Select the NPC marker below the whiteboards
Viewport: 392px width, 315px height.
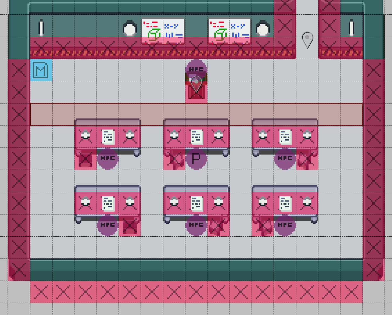[x=196, y=69]
